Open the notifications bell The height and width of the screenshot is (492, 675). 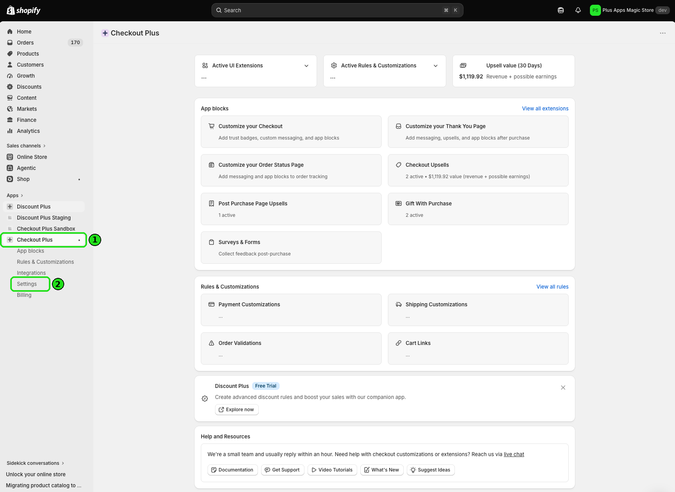coord(578,10)
